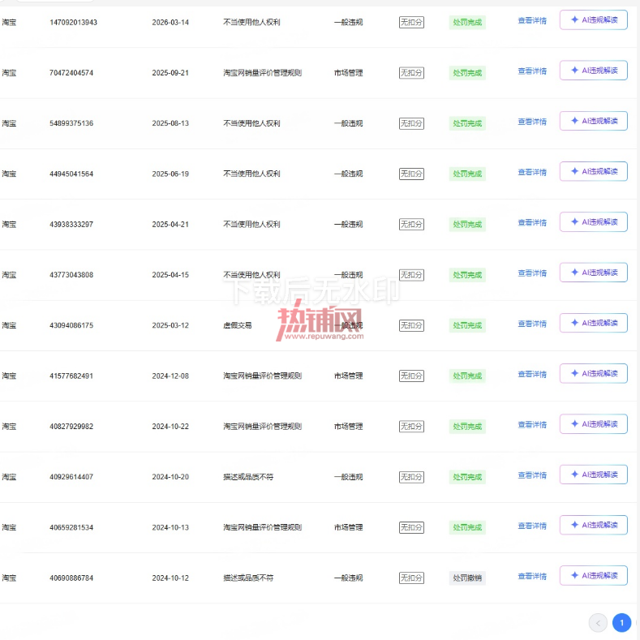Click sparkle icon in row 40827929982
Screen dimensions: 640x640
[x=574, y=423]
